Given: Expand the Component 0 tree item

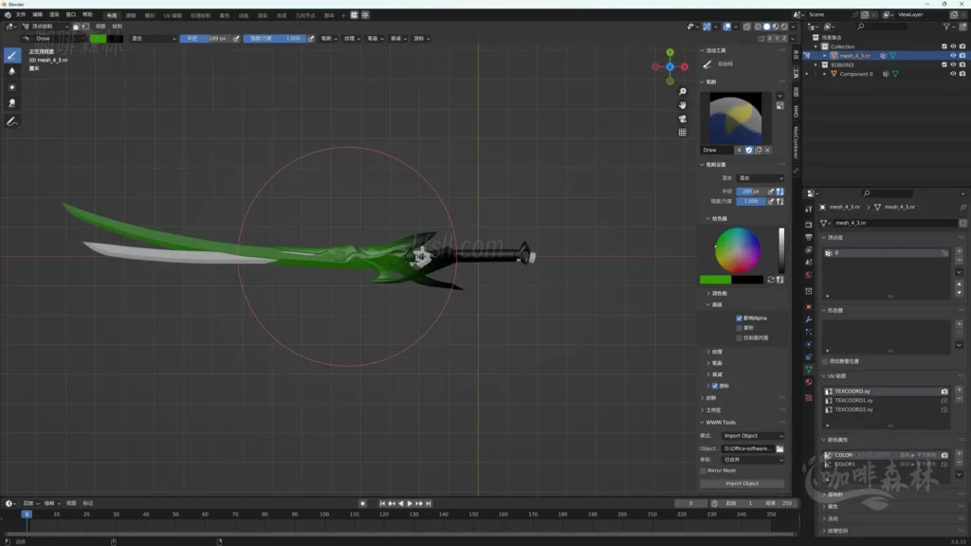Looking at the screenshot, I should click(x=824, y=74).
